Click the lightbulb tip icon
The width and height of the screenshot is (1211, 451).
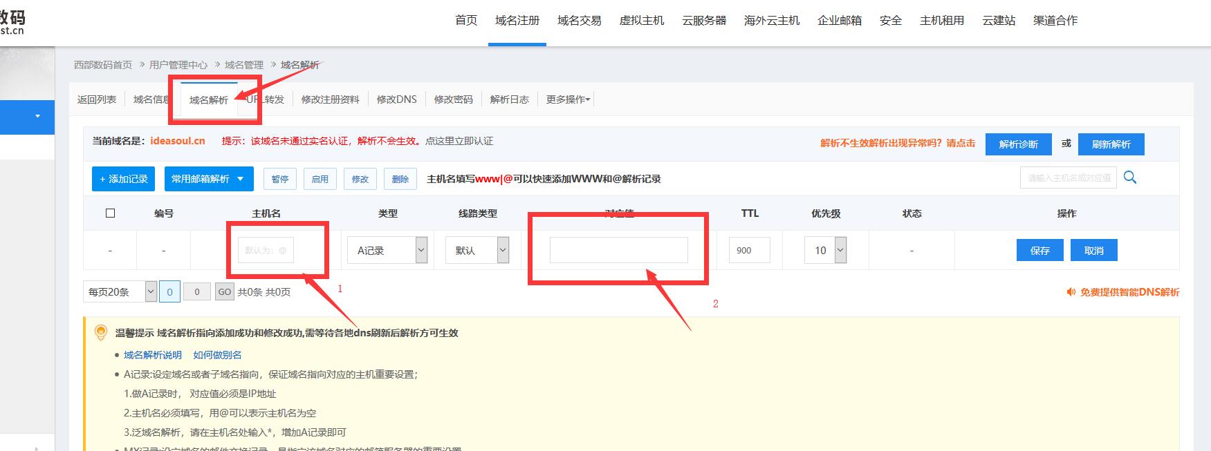point(101,332)
